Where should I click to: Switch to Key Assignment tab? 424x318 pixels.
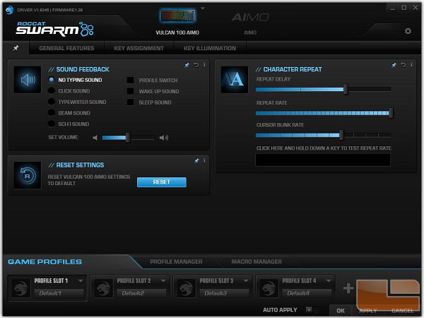click(x=139, y=48)
